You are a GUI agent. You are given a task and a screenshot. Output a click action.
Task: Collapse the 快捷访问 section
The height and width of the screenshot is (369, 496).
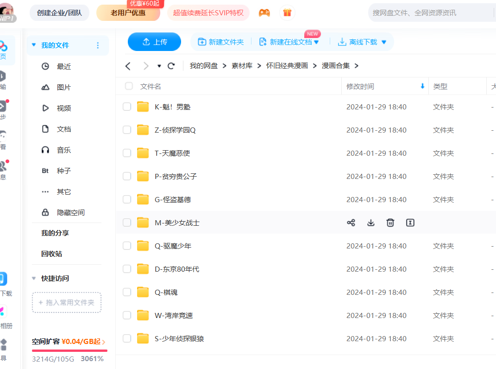point(34,279)
